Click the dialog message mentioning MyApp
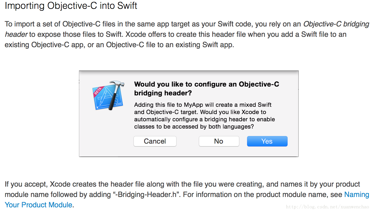 204,116
